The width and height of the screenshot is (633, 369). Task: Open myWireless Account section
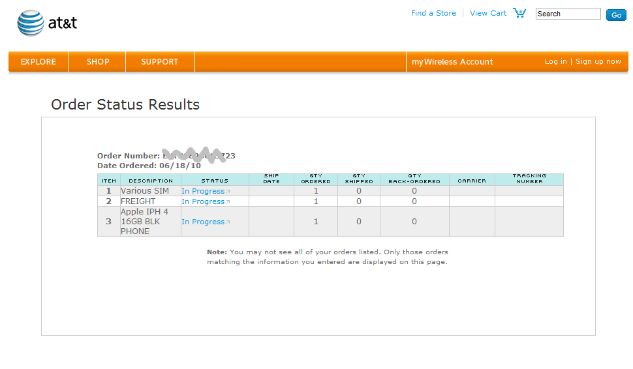coord(452,62)
